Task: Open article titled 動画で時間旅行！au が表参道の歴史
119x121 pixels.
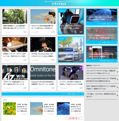Action: pos(14,27)
